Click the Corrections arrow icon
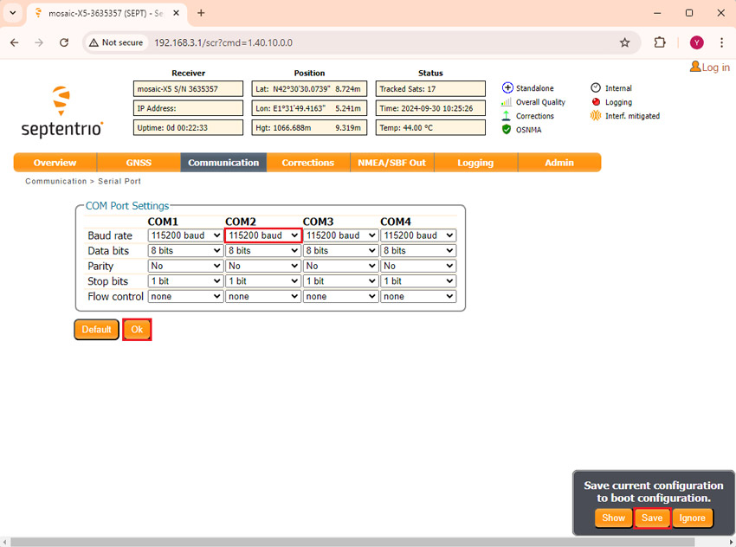 507,116
